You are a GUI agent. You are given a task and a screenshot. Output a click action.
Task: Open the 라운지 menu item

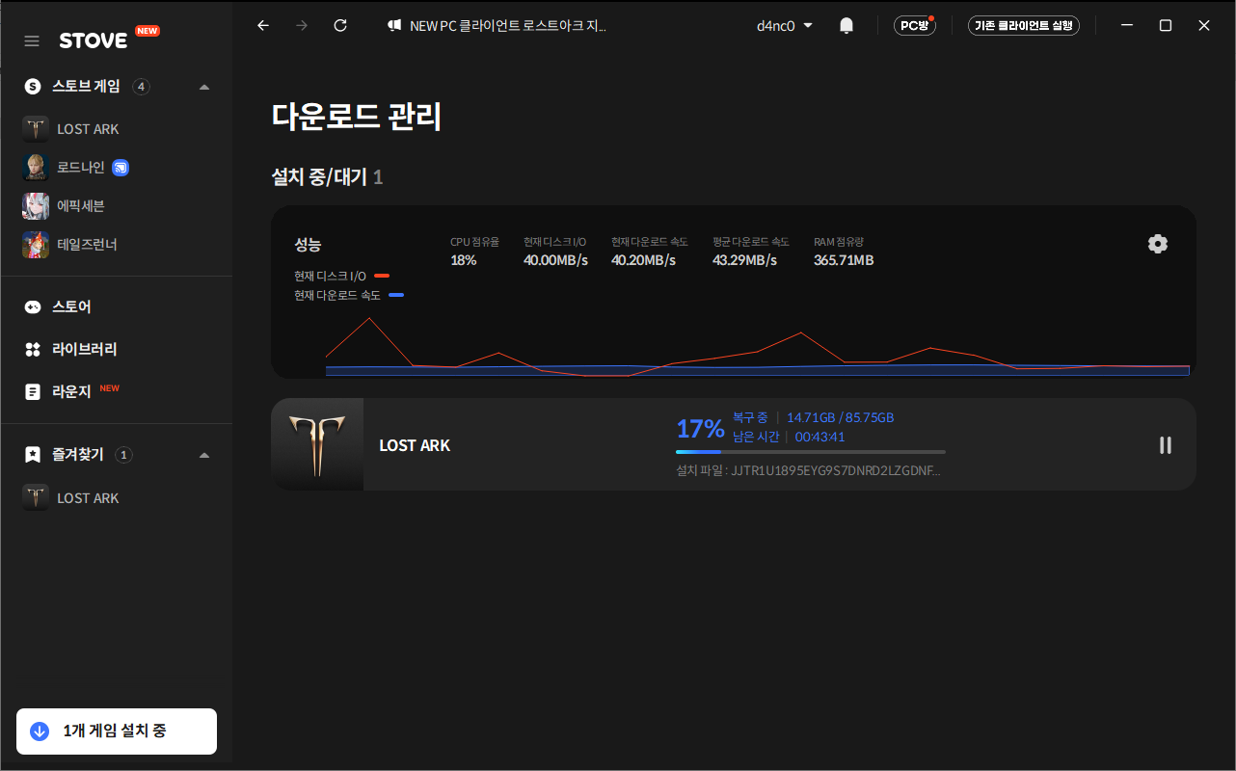tap(71, 391)
